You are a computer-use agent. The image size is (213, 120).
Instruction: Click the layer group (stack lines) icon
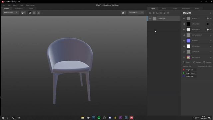pyautogui.click(x=164, y=13)
